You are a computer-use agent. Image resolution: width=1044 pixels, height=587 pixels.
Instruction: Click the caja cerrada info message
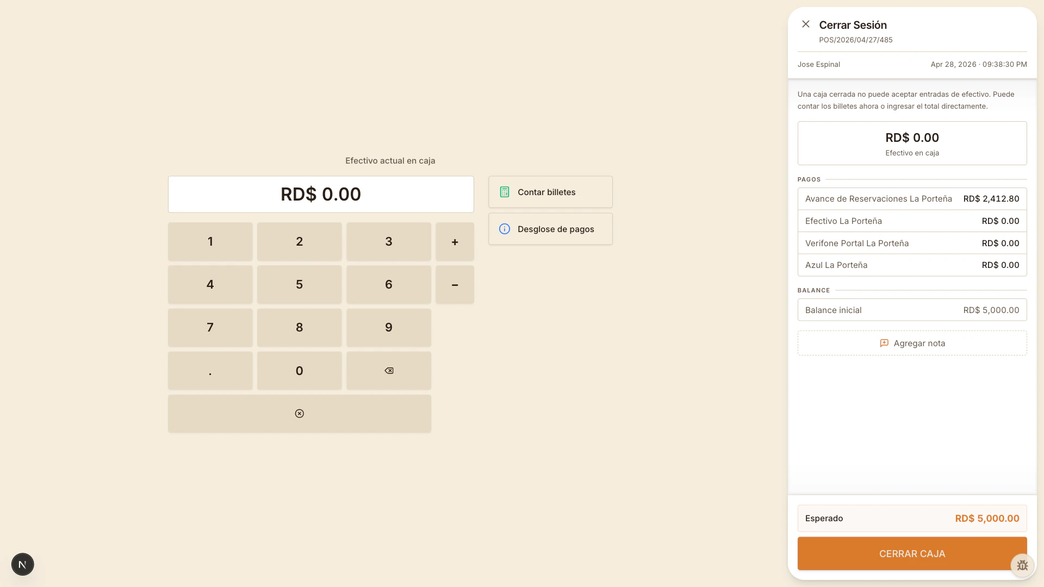tap(906, 100)
